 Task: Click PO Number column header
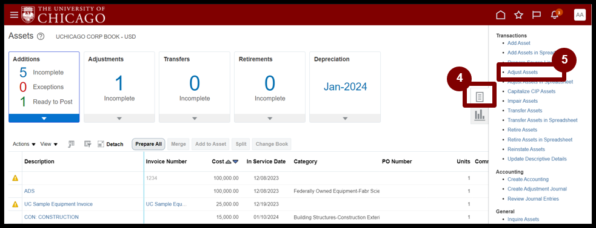pyautogui.click(x=397, y=161)
